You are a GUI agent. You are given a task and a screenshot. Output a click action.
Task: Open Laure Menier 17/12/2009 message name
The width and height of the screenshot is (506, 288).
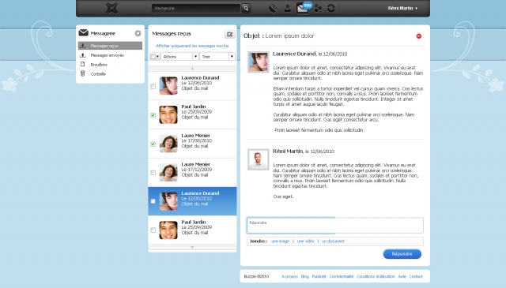pyautogui.click(x=195, y=164)
